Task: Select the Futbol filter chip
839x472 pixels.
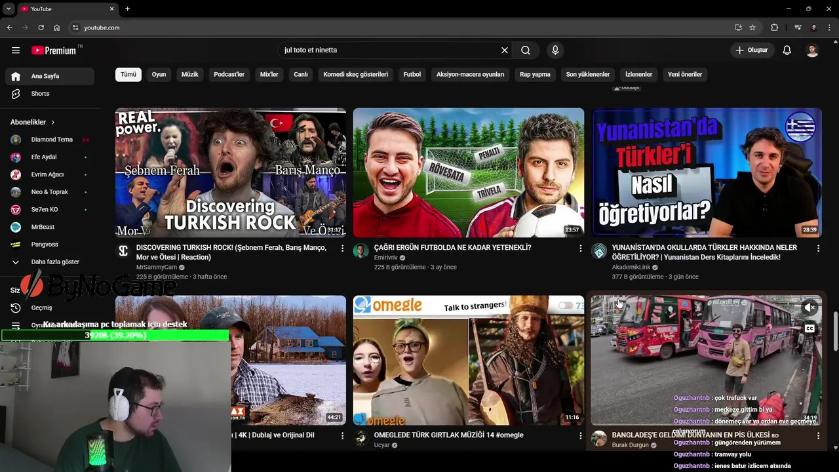Action: click(x=412, y=74)
